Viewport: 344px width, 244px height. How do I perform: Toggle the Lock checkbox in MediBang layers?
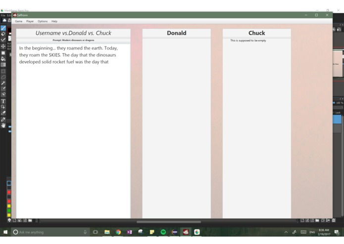coord(334,113)
